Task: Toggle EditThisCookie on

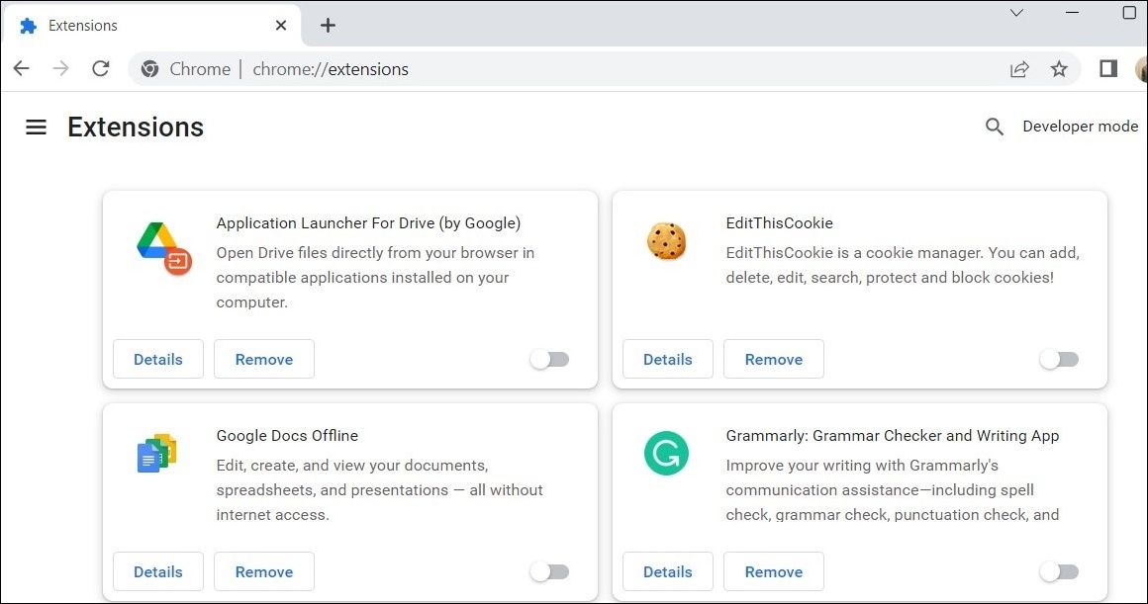Action: click(x=1059, y=359)
